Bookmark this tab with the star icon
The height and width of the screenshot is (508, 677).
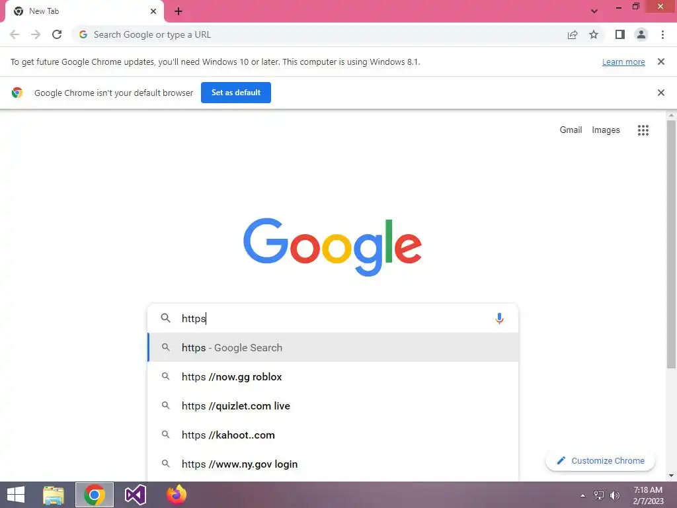point(594,34)
